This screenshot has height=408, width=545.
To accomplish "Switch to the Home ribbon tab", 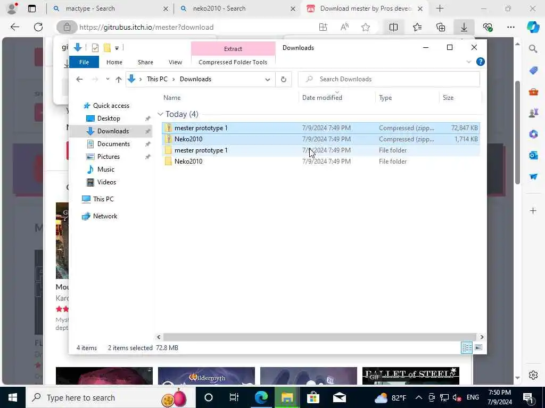I will [114, 62].
